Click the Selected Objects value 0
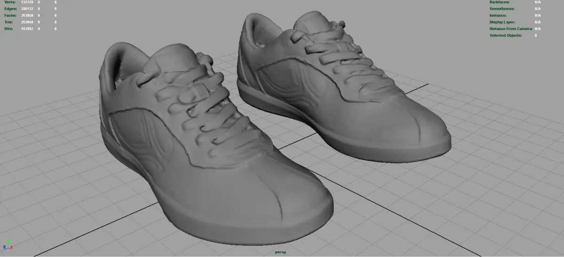 click(x=536, y=35)
